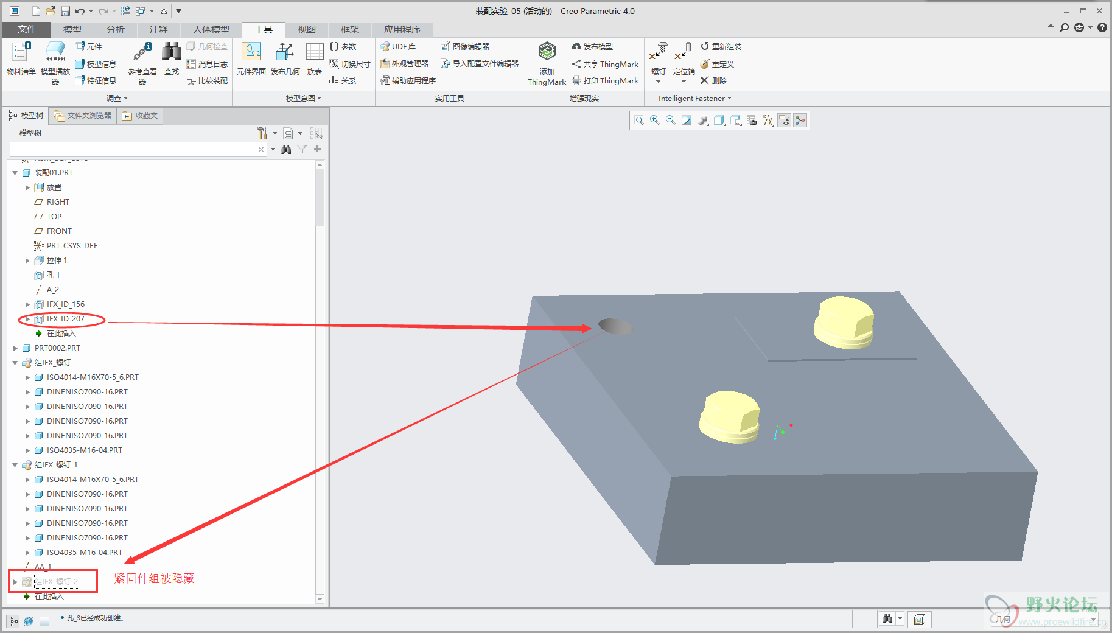Switch to the 应用程序 ribbon tab

click(x=402, y=29)
